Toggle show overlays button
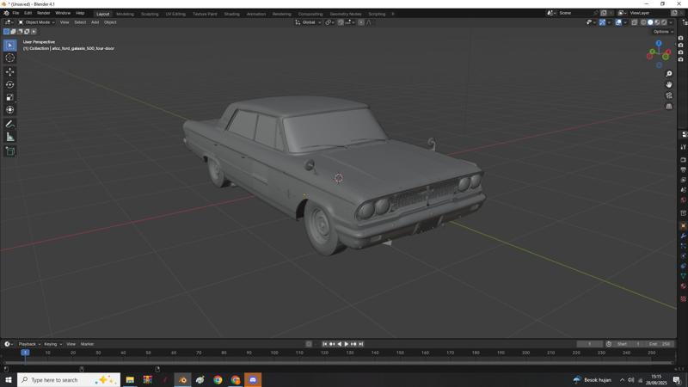Image resolution: width=688 pixels, height=387 pixels. pos(618,22)
